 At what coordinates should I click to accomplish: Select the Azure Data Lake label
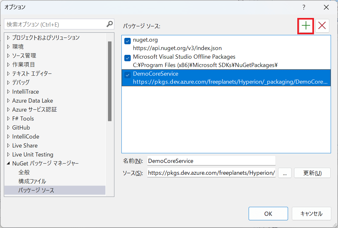33,100
